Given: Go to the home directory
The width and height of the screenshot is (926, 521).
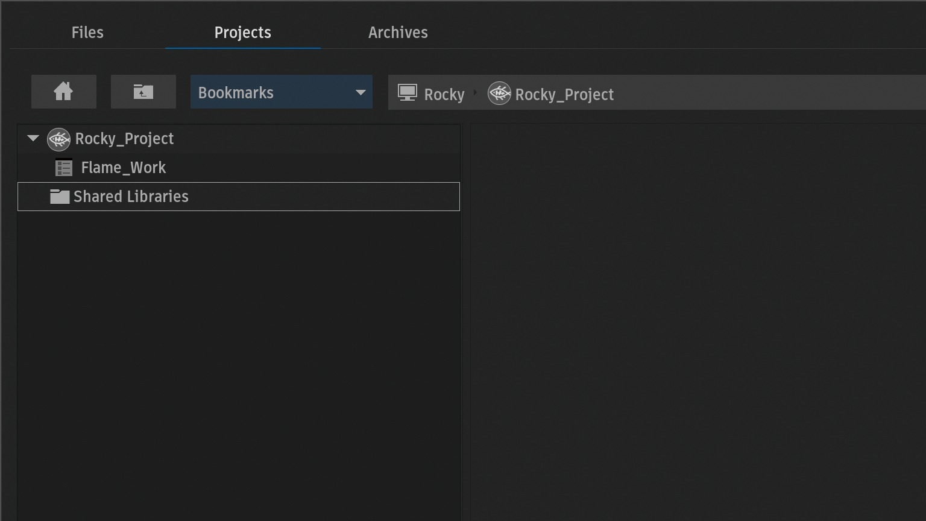Looking at the screenshot, I should coord(63,92).
